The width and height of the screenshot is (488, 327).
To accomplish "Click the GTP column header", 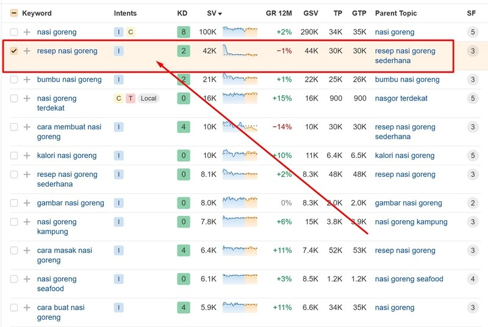I will click(x=359, y=13).
